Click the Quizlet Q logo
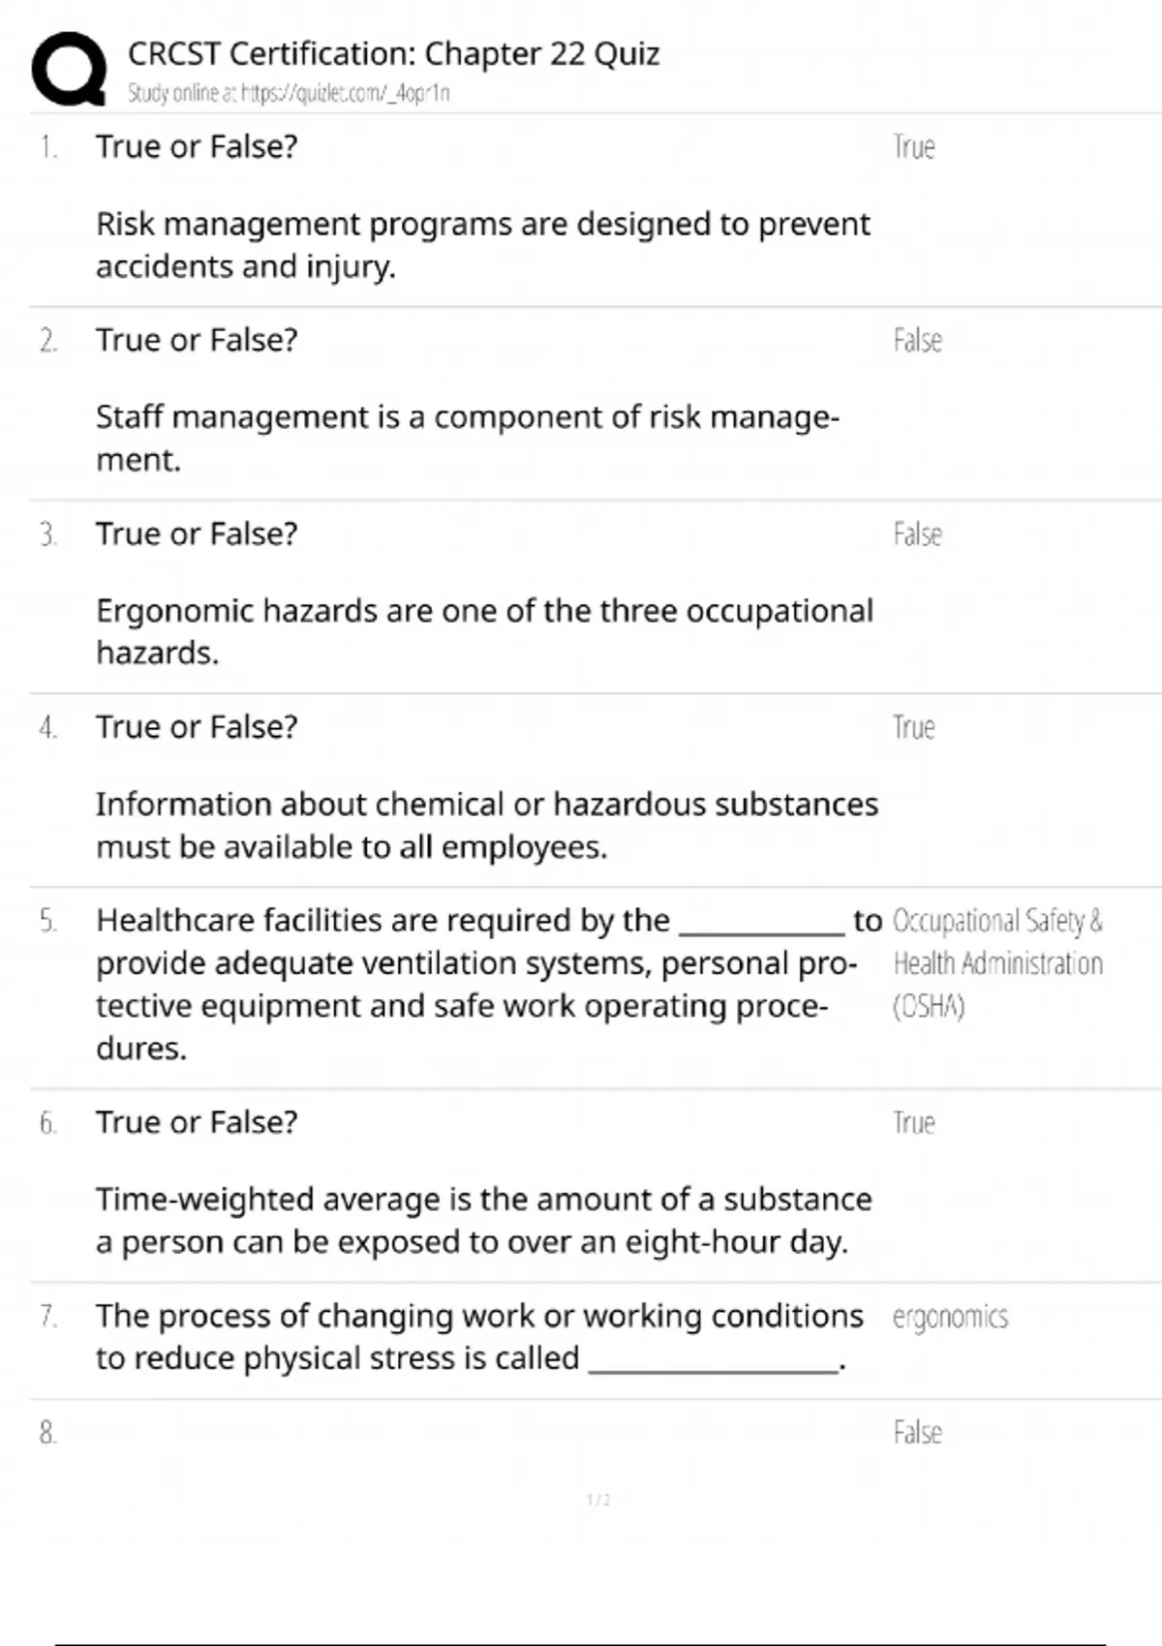1162x1646 pixels. coord(69,70)
